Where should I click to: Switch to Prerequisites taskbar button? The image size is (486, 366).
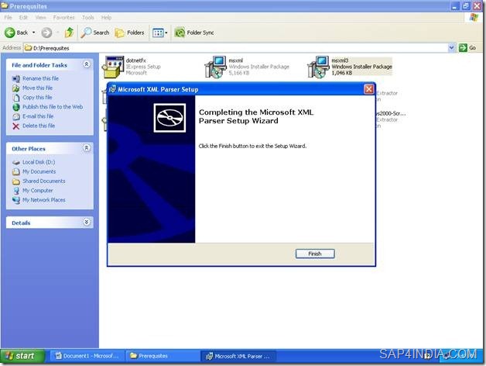[x=163, y=356]
